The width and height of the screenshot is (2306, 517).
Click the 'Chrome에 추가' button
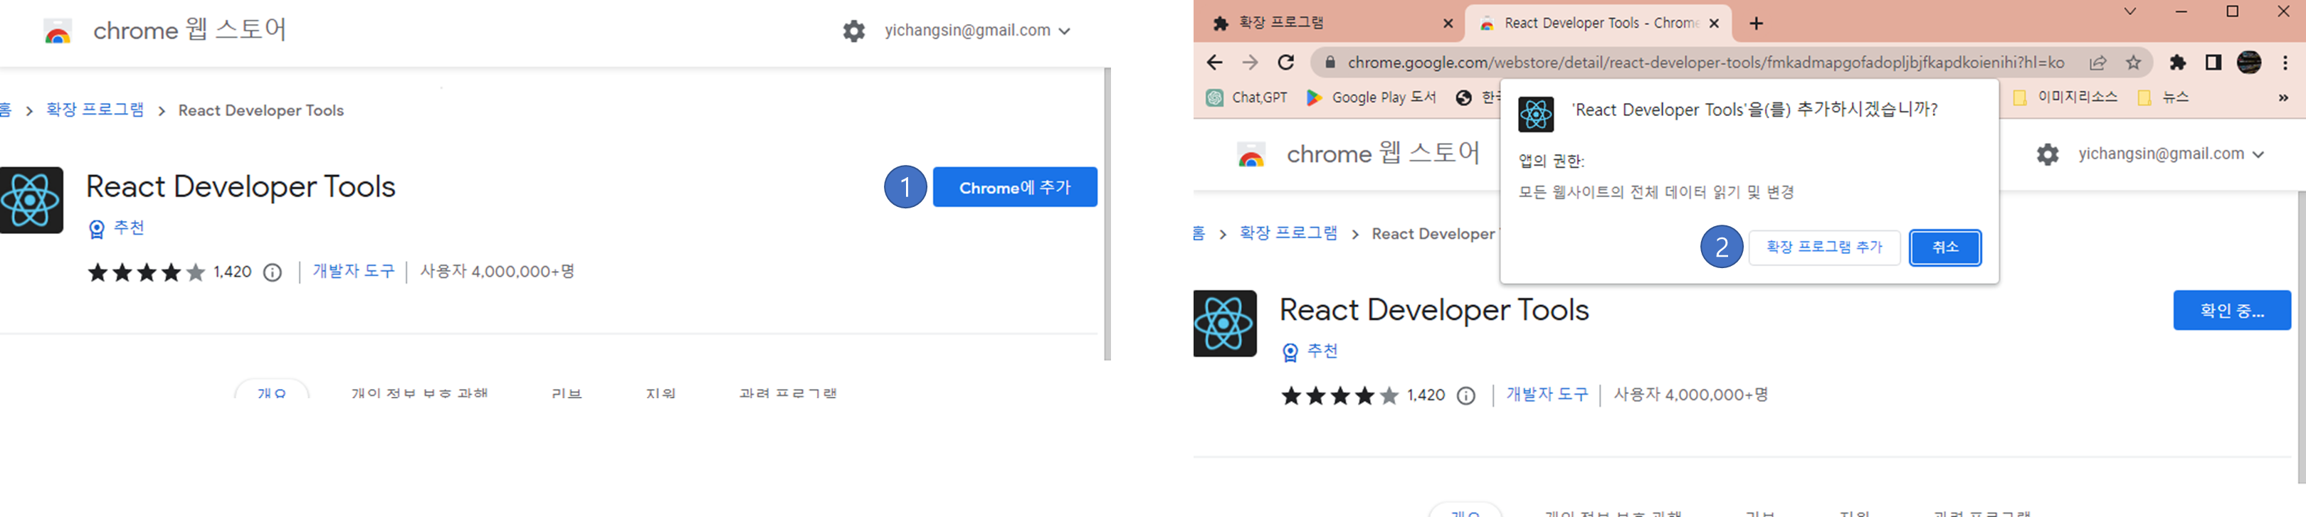[1014, 187]
